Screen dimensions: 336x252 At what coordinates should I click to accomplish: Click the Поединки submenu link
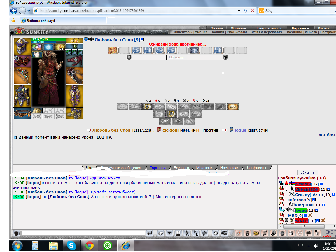[294, 32]
